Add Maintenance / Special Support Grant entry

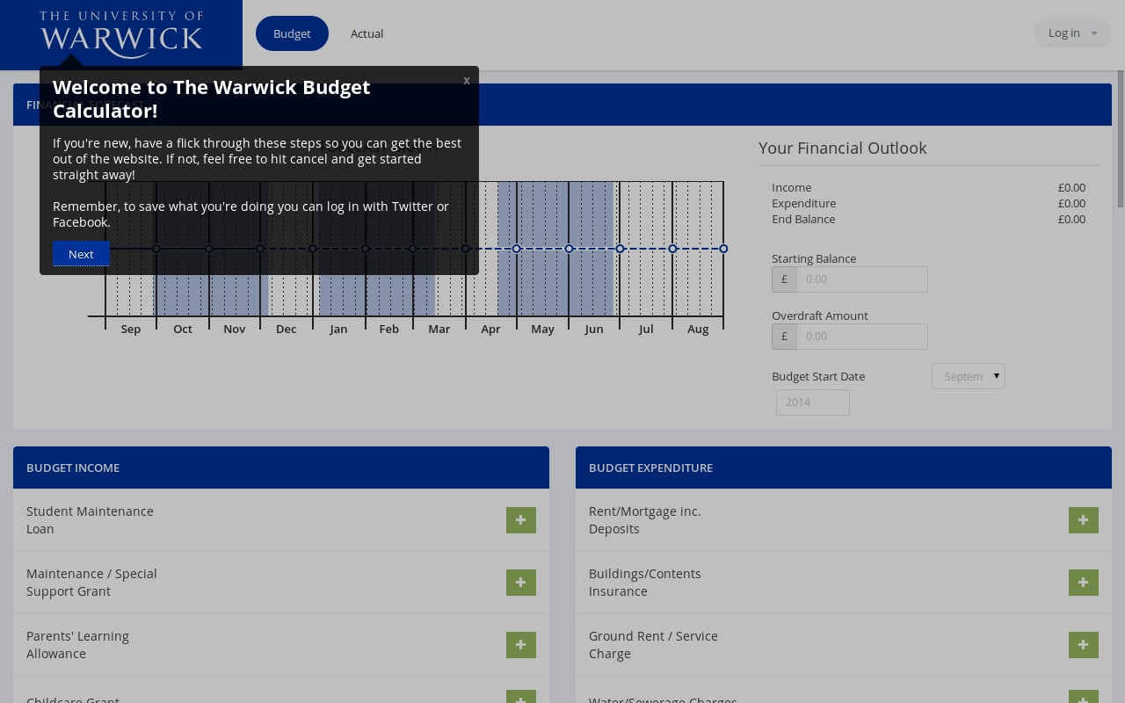click(521, 583)
